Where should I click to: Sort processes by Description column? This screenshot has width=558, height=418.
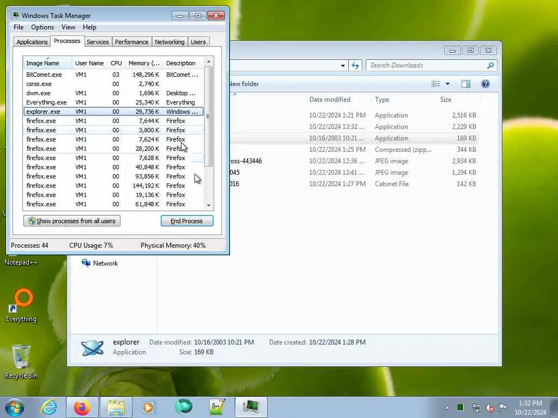pos(183,63)
